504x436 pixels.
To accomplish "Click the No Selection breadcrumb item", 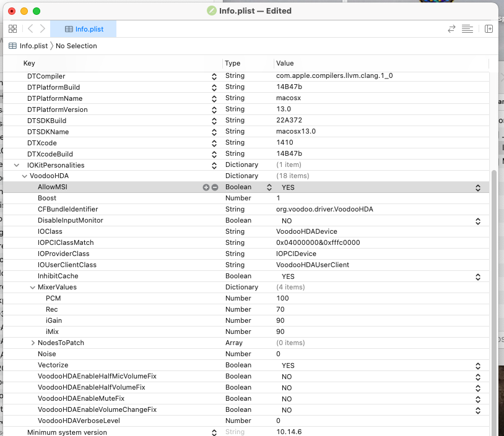I will click(x=76, y=46).
